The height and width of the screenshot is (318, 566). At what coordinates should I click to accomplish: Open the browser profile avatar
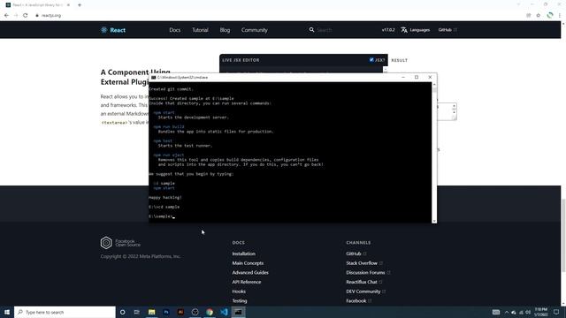click(x=550, y=15)
